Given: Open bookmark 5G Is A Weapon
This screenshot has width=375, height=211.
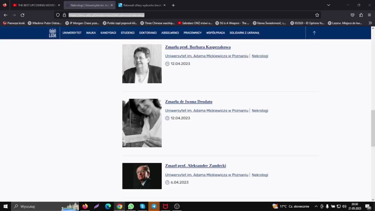Looking at the screenshot, I should pos(232,23).
